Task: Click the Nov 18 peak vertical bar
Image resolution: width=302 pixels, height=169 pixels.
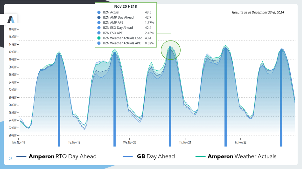Action: [59, 100]
